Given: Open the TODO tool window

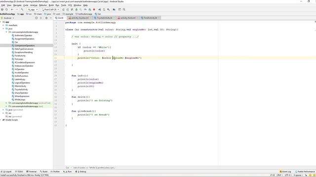Looking at the screenshot, I should click(19, 172).
